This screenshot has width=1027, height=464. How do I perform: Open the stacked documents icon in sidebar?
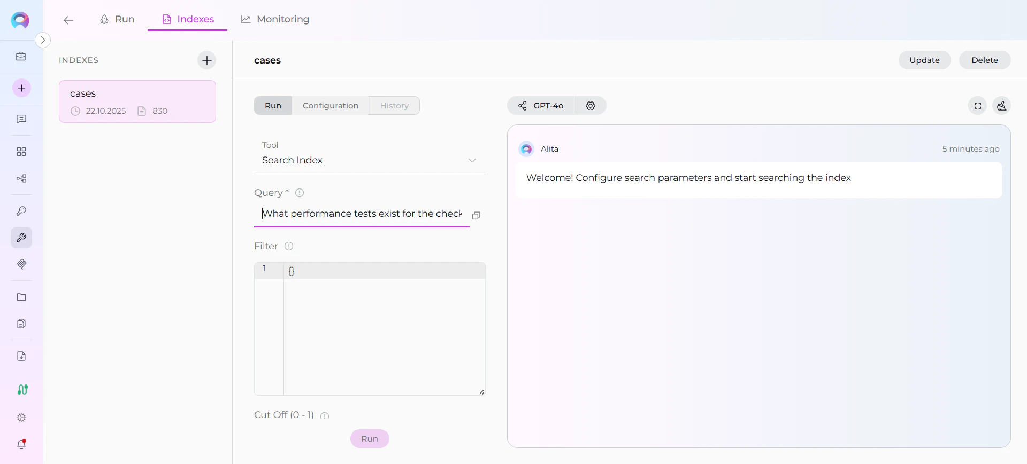[21, 324]
